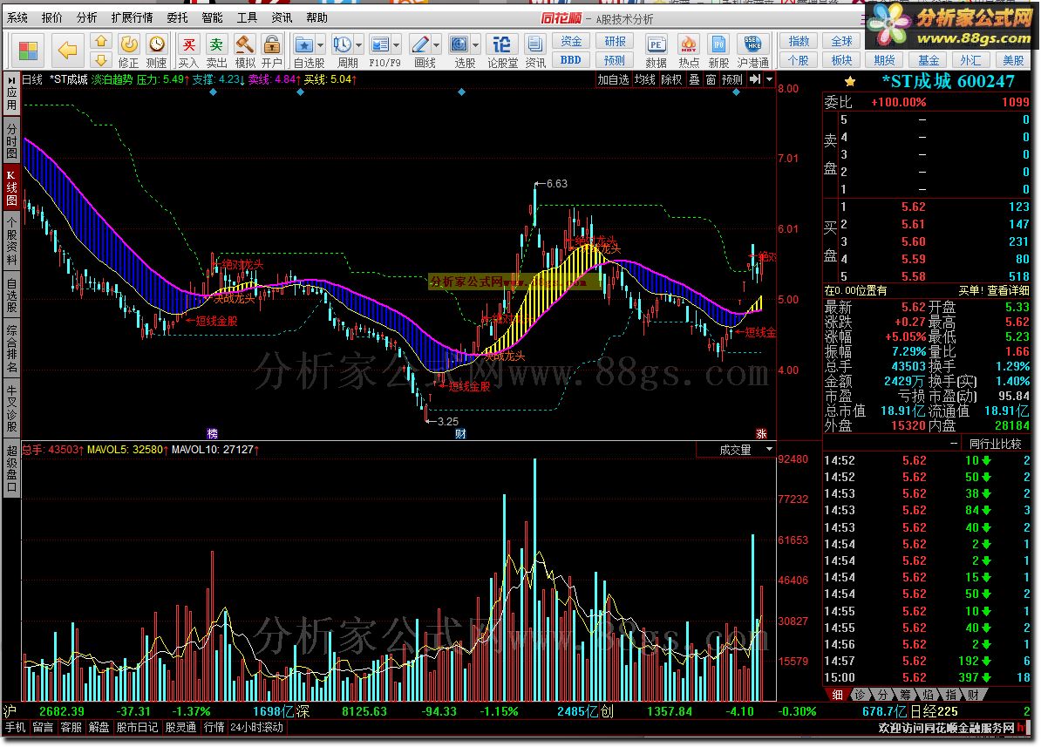The height and width of the screenshot is (747, 1041).
Task: Open the 分析 menu
Action: 86,18
